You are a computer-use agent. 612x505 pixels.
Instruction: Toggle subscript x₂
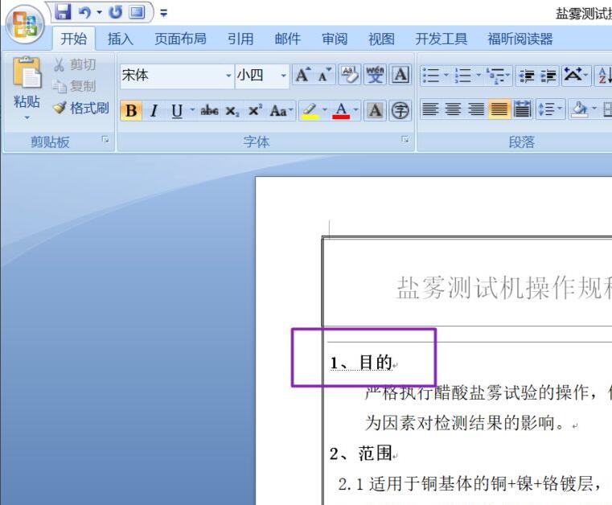[x=232, y=111]
